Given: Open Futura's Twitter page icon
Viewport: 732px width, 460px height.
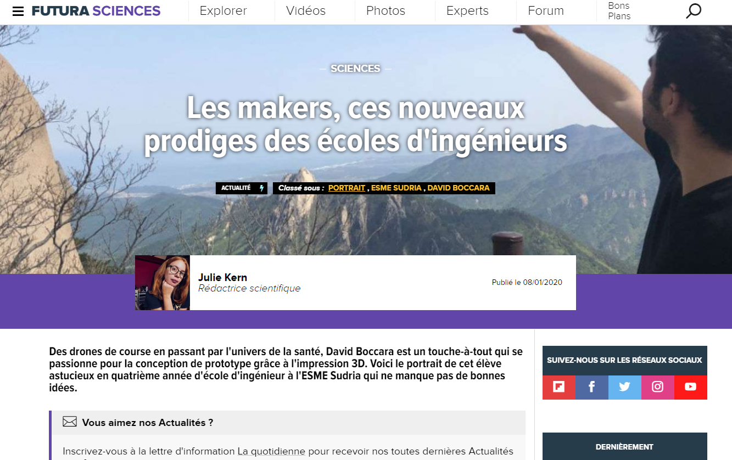Looking at the screenshot, I should (625, 387).
